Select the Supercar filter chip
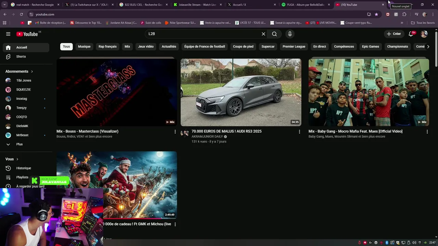 click(268, 46)
